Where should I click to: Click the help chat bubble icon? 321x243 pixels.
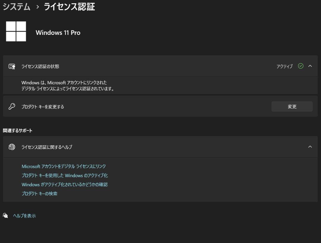[x=5, y=216]
